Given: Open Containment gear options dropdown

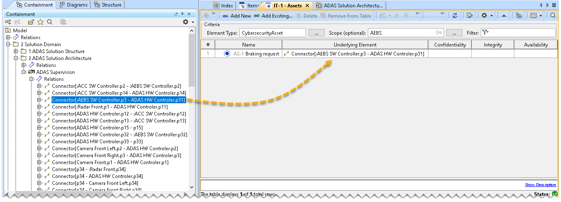Looking at the screenshot, I should pos(188,22).
